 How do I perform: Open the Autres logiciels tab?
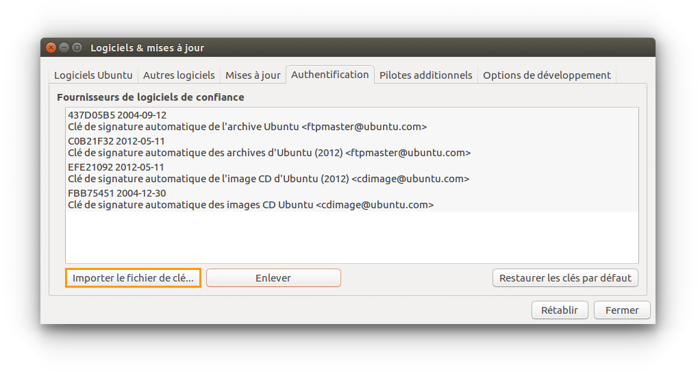(179, 75)
